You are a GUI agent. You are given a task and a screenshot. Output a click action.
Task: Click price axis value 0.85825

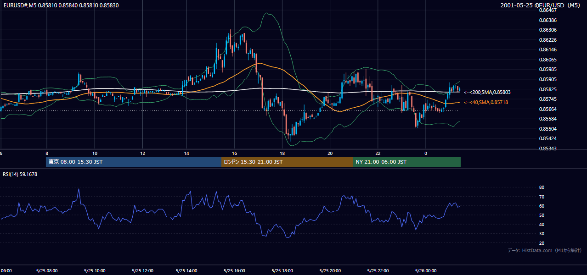click(x=548, y=89)
